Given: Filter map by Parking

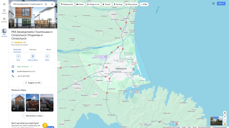Looking at the screenshot, I should coord(118,4).
